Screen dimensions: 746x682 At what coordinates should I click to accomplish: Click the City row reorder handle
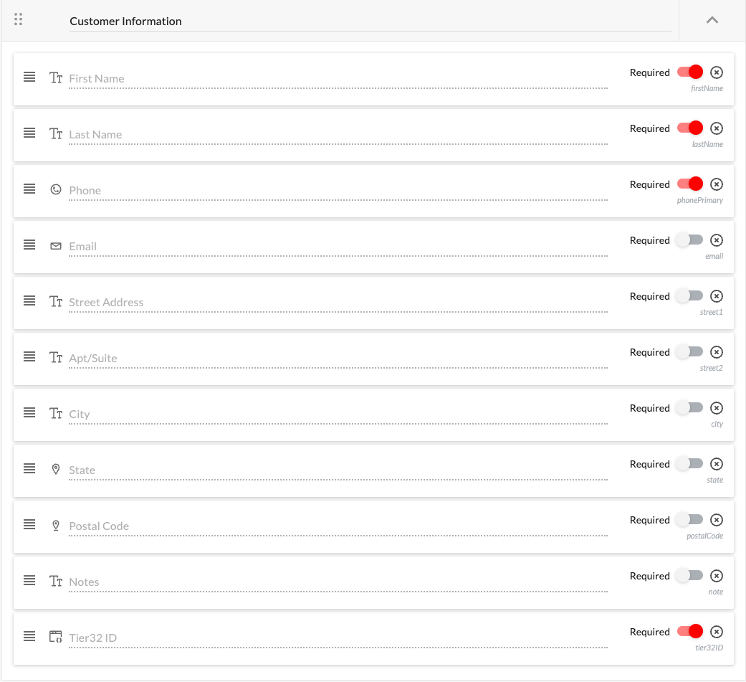coord(29,412)
